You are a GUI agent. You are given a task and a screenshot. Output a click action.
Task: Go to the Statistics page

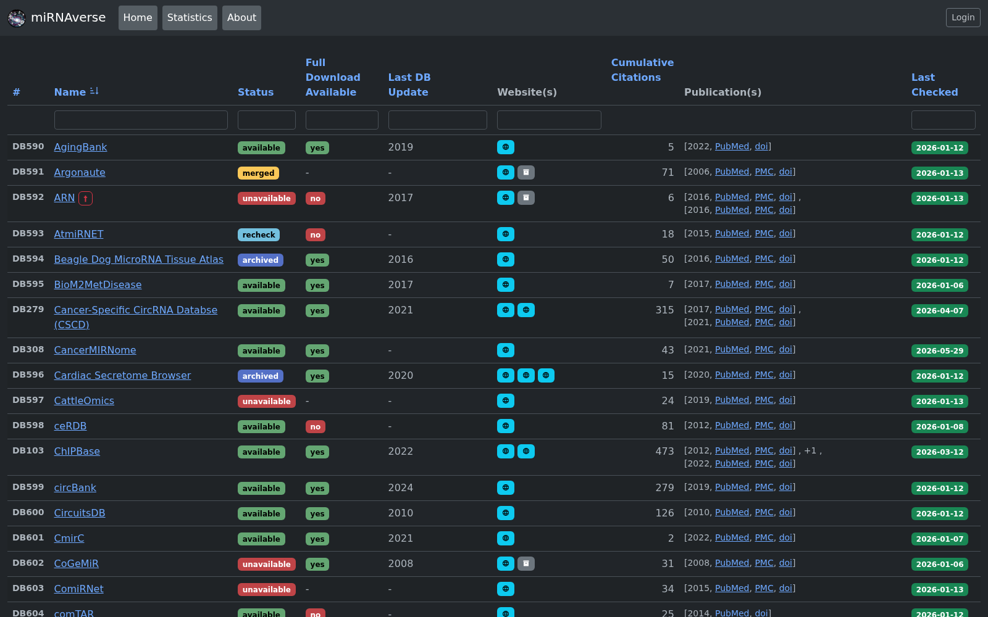click(x=190, y=18)
